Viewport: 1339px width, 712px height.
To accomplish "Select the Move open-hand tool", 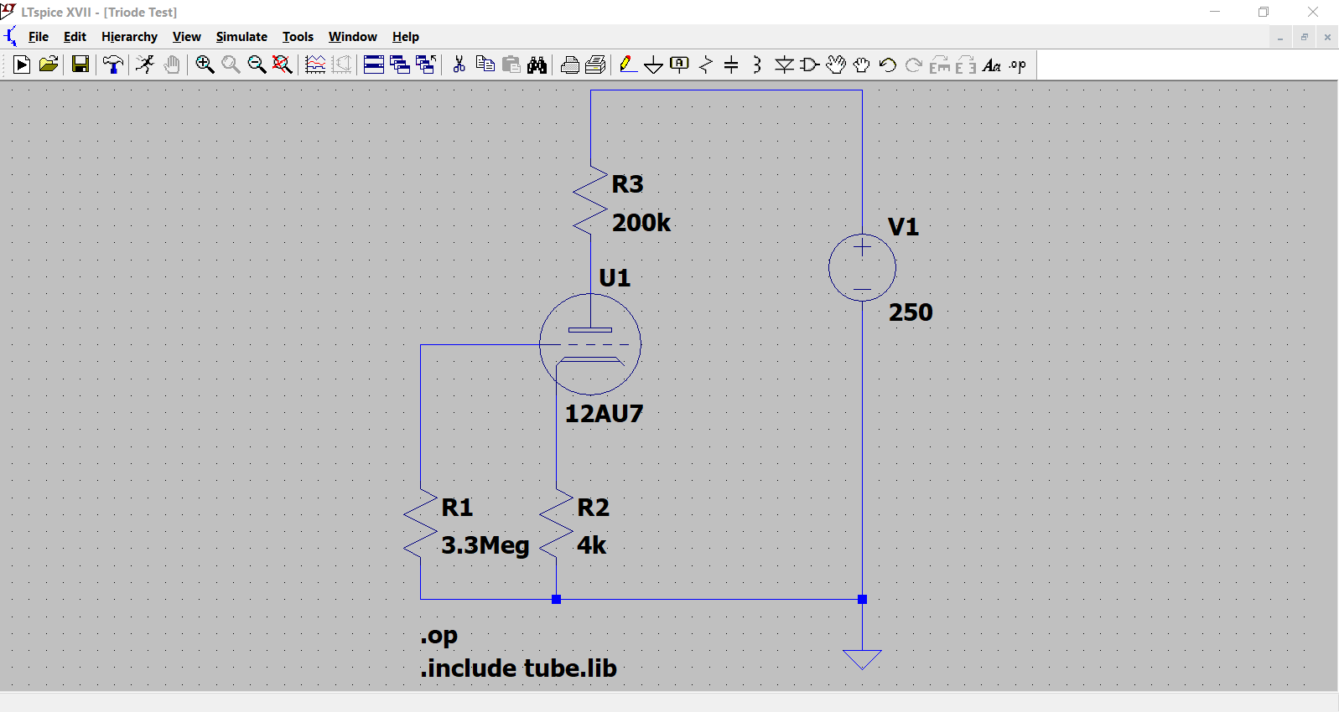I will point(836,64).
